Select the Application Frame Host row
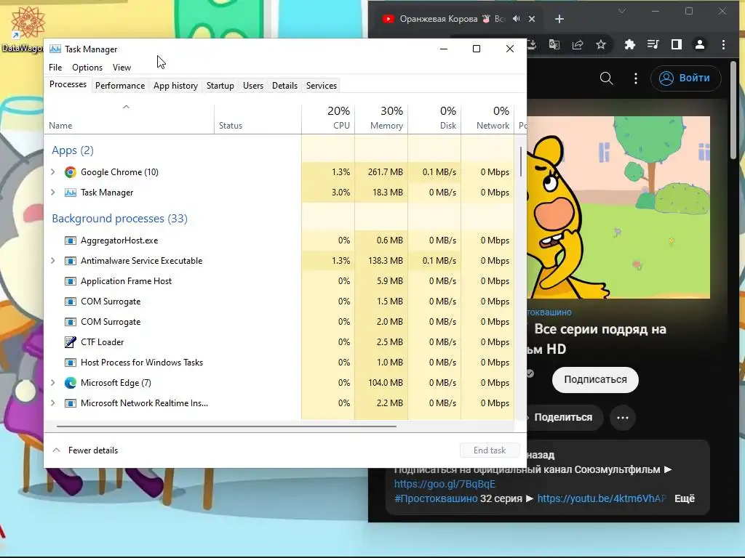 click(x=279, y=281)
